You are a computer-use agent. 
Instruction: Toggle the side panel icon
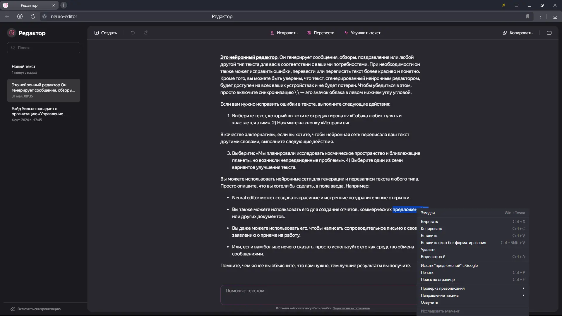click(x=549, y=33)
